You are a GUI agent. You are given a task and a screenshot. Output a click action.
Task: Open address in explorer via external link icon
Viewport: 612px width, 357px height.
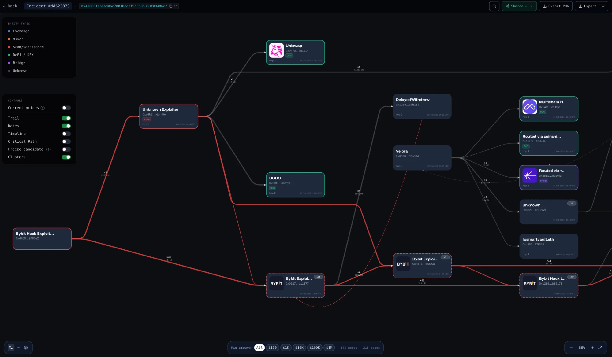pyautogui.click(x=175, y=6)
